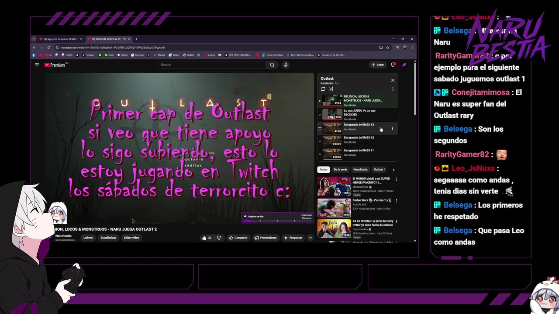Image resolution: width=559 pixels, height=314 pixels.
Task: Grab the reorder handle of Escapando del IMSS #3
Action: click(320, 128)
